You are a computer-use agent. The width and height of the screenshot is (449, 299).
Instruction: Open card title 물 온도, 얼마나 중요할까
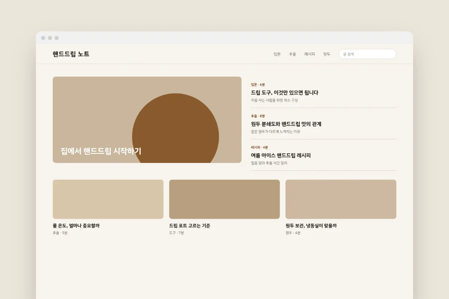pyautogui.click(x=76, y=226)
